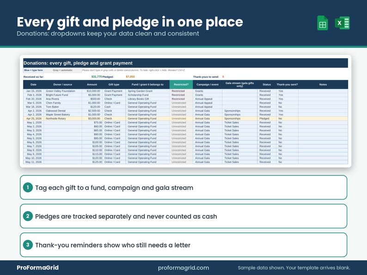The image size is (367, 275).
Task: Click the "Blue = type here" legend cell
Action: coord(33,70)
